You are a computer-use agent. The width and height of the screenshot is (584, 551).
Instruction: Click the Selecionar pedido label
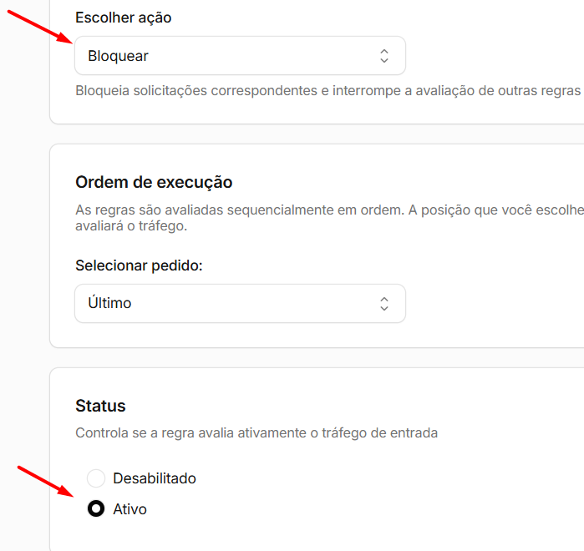pos(139,265)
